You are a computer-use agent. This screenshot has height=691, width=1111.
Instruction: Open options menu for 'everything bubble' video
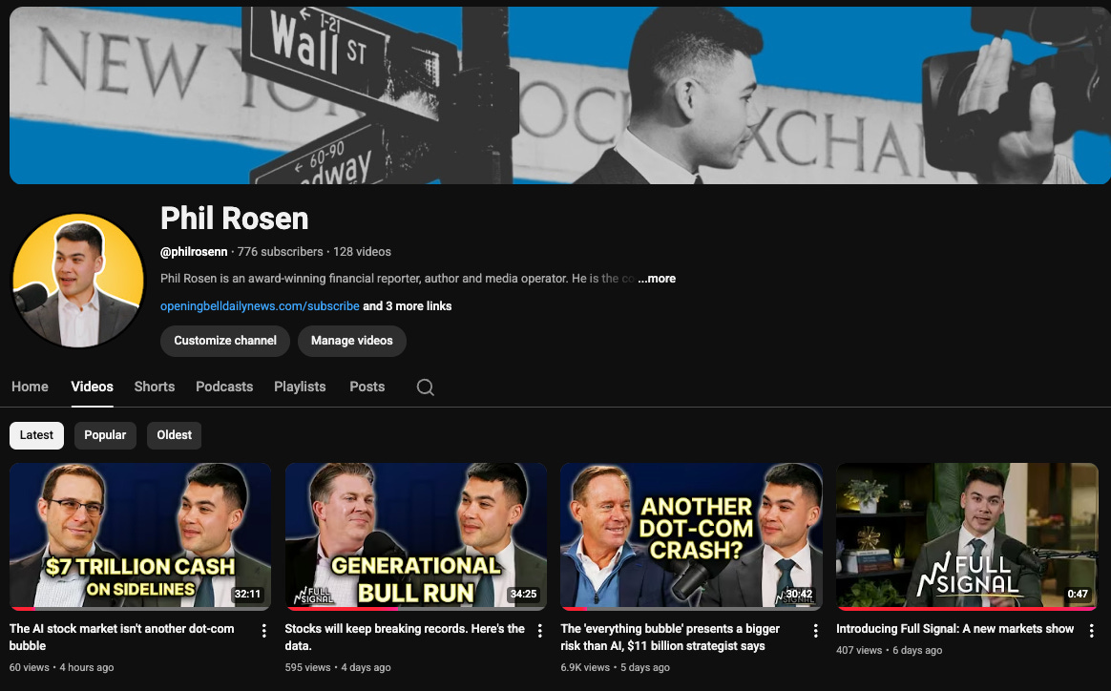coord(815,631)
